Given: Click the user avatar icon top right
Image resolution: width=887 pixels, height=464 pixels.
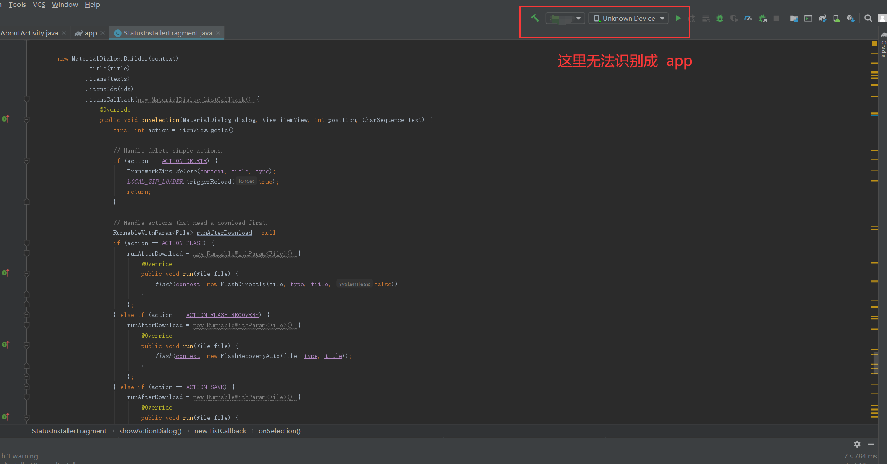Looking at the screenshot, I should (883, 18).
